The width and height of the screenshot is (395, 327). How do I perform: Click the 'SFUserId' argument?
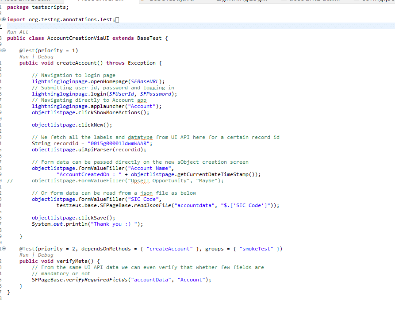coord(122,94)
